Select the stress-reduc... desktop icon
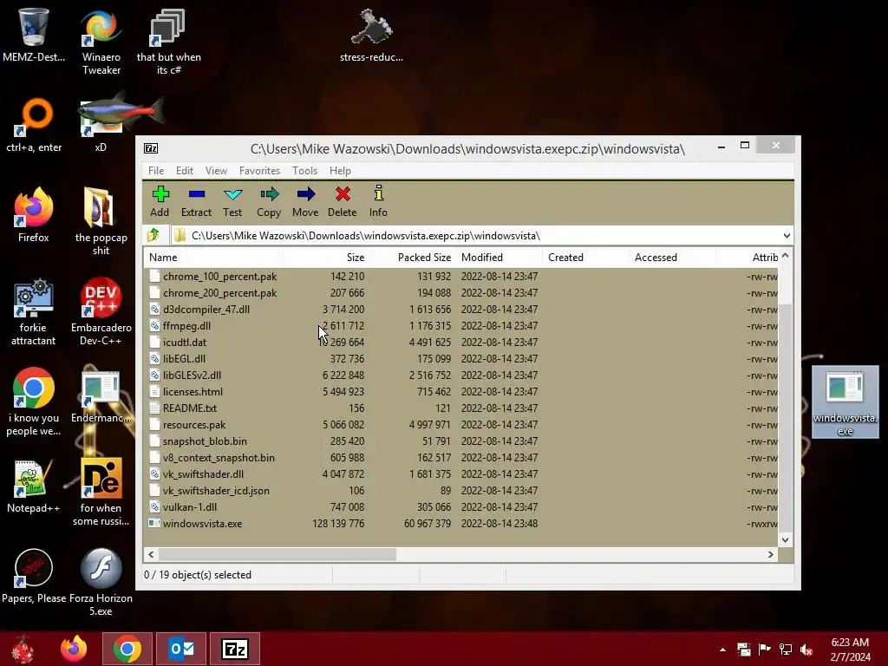 (371, 34)
